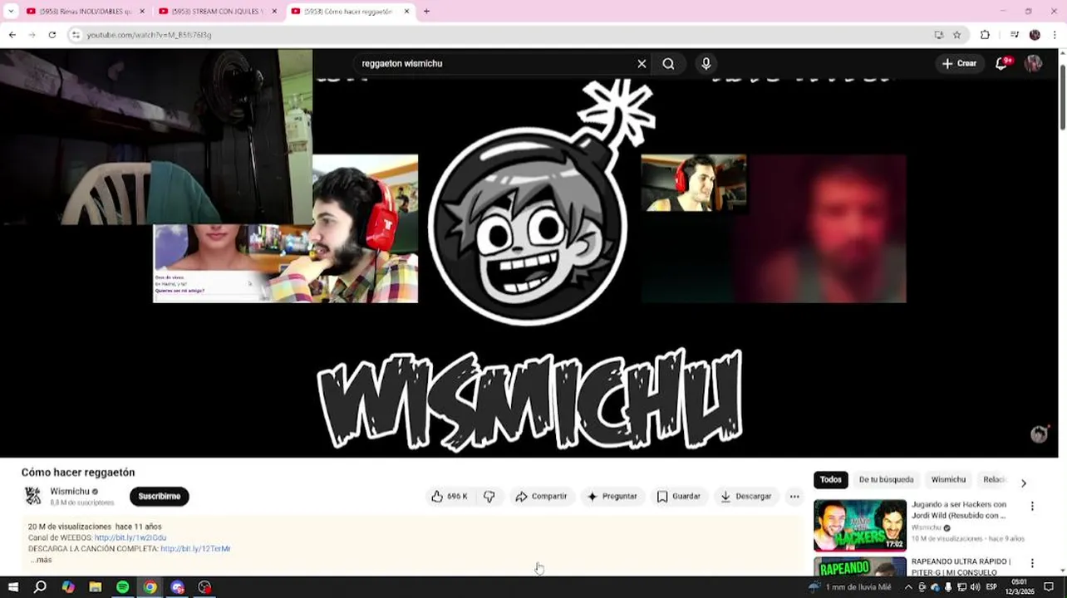Screen dimensions: 1067x598
Task: Open the Jugando a ser Hackers video thumbnail
Action: (860, 525)
